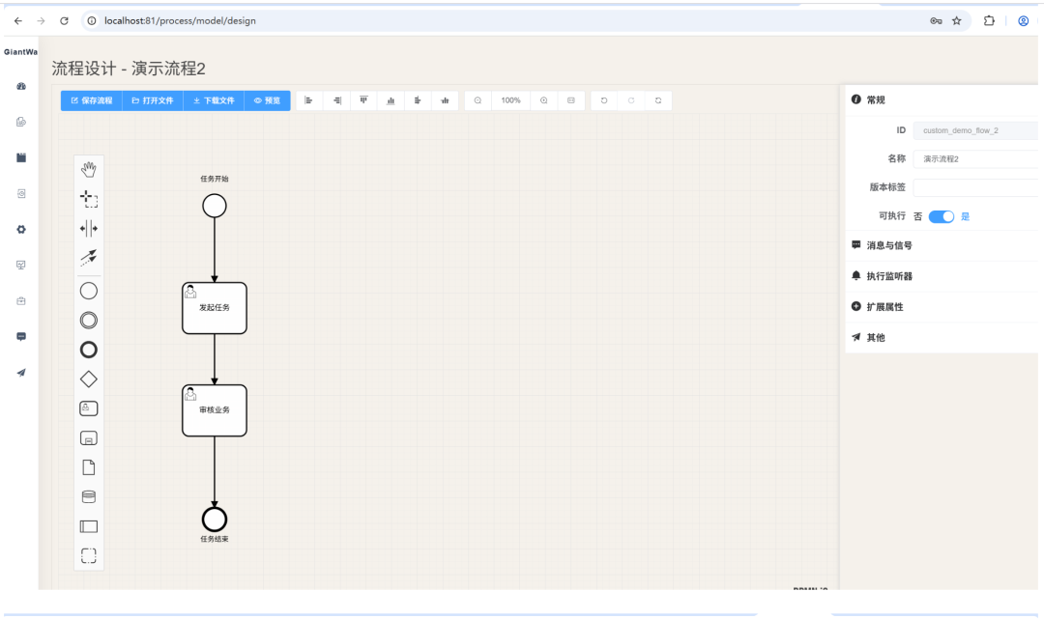
Task: Select the 审核业务 user task node
Action: 215,410
